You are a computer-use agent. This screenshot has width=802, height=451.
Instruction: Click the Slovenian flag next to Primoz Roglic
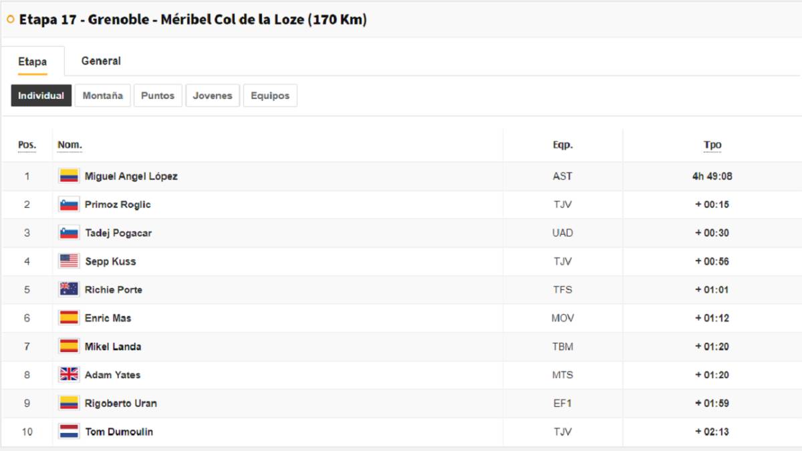[69, 204]
